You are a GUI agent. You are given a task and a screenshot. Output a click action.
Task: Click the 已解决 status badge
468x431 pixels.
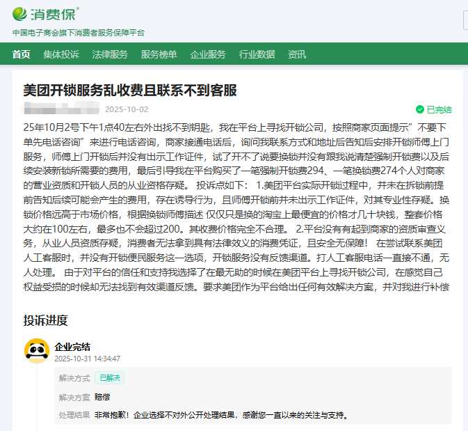point(110,378)
